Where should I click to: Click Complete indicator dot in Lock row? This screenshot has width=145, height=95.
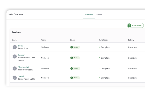pyautogui.click(x=100, y=47)
